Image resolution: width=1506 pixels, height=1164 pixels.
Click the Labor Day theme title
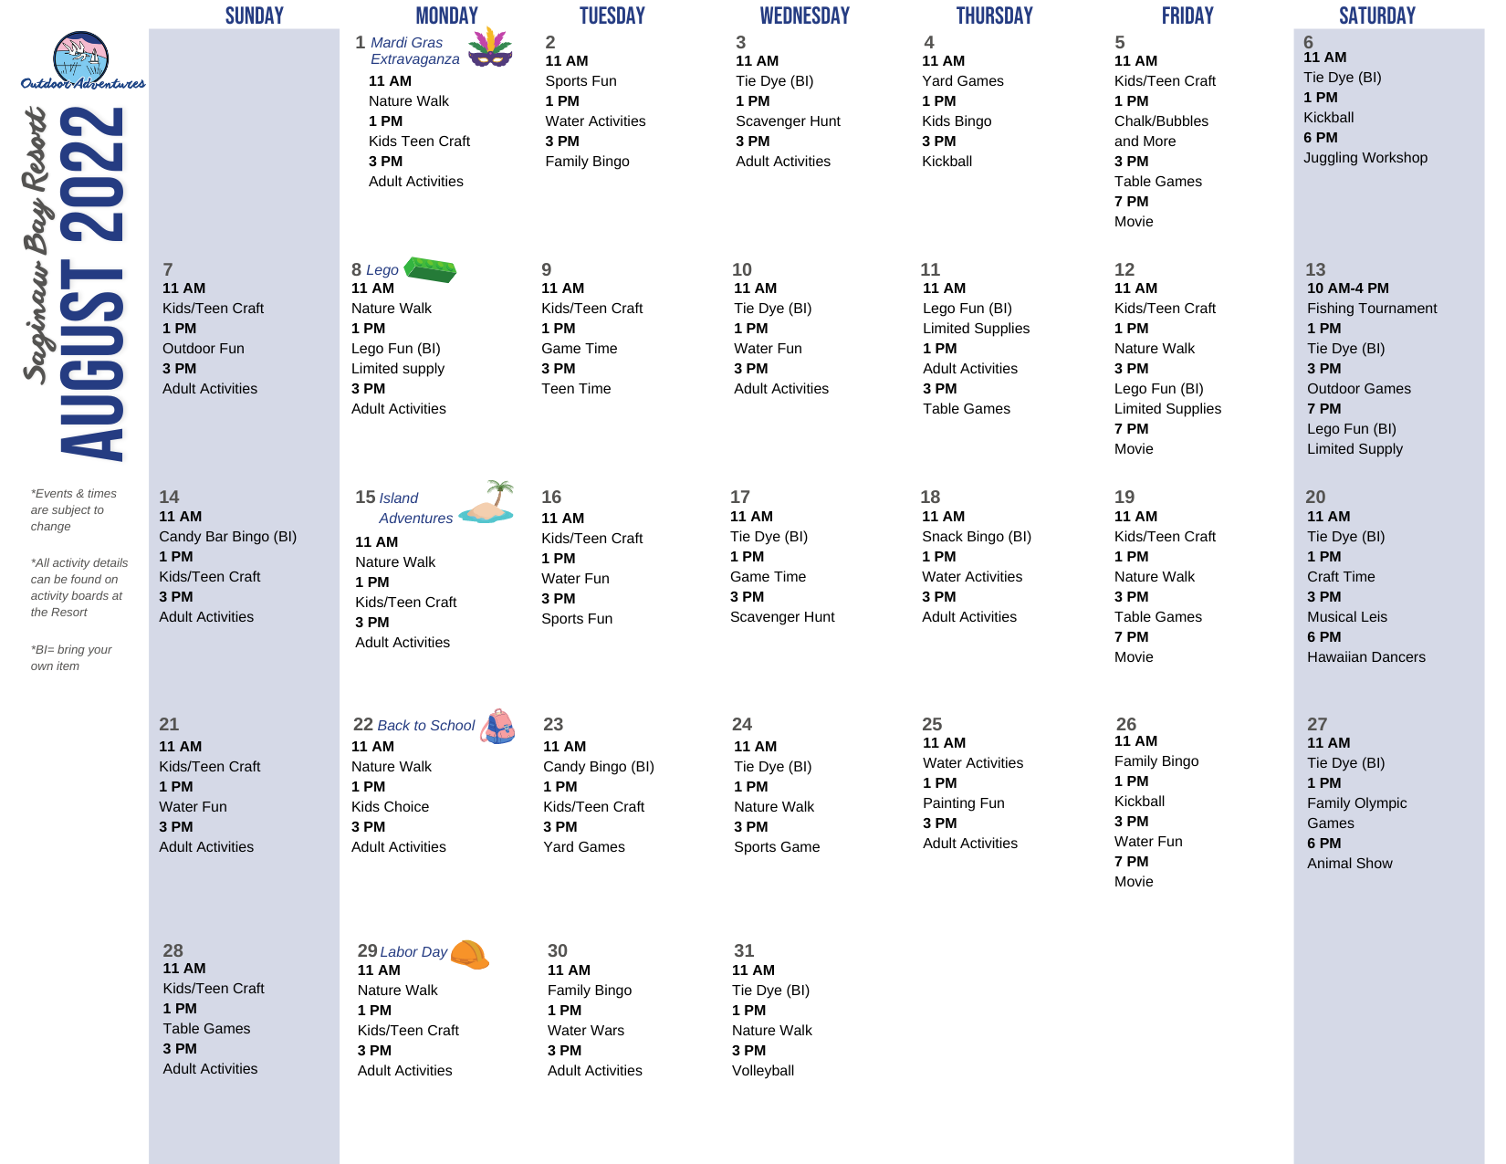coord(413,952)
